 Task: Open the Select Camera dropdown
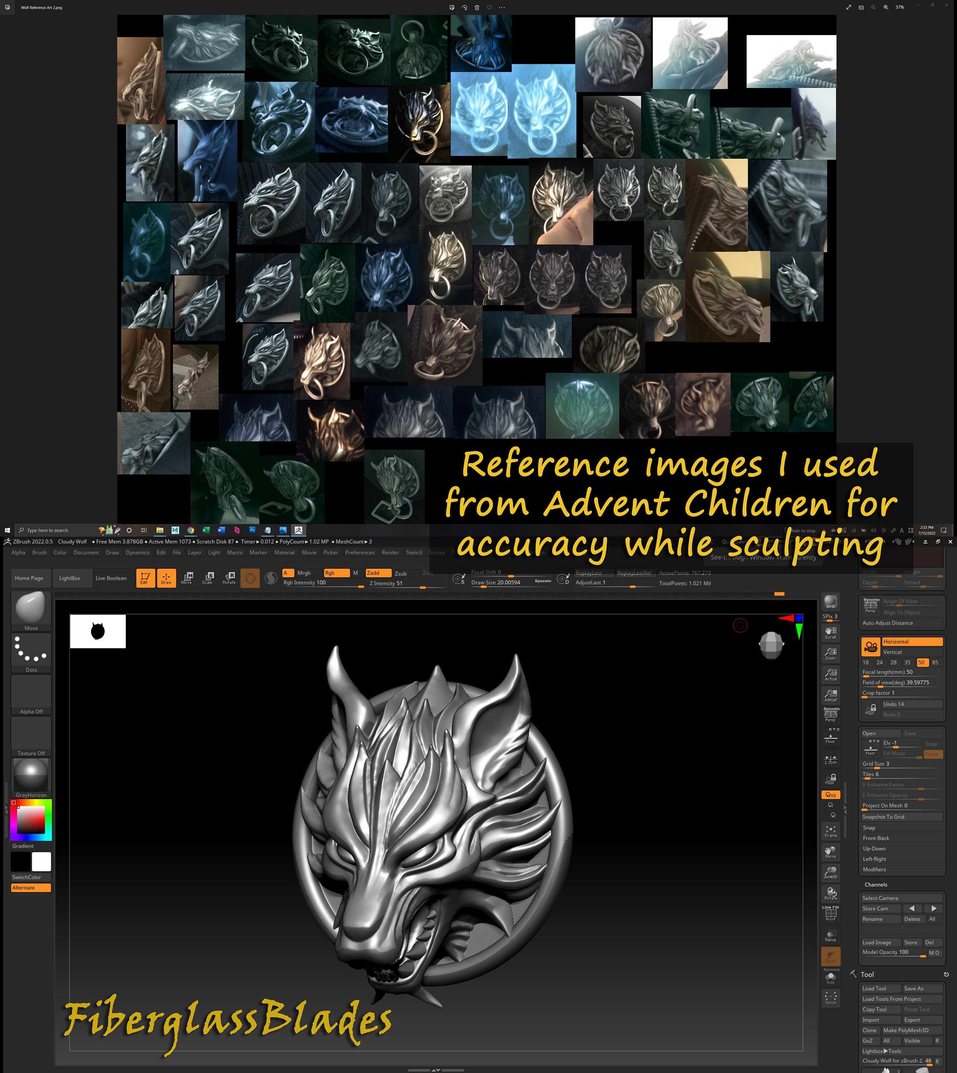coord(901,898)
